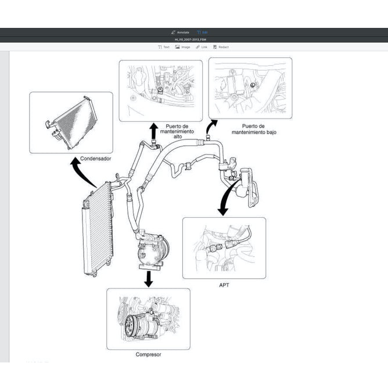
Task: Select the high maintenance port inset image
Action: (x=160, y=91)
